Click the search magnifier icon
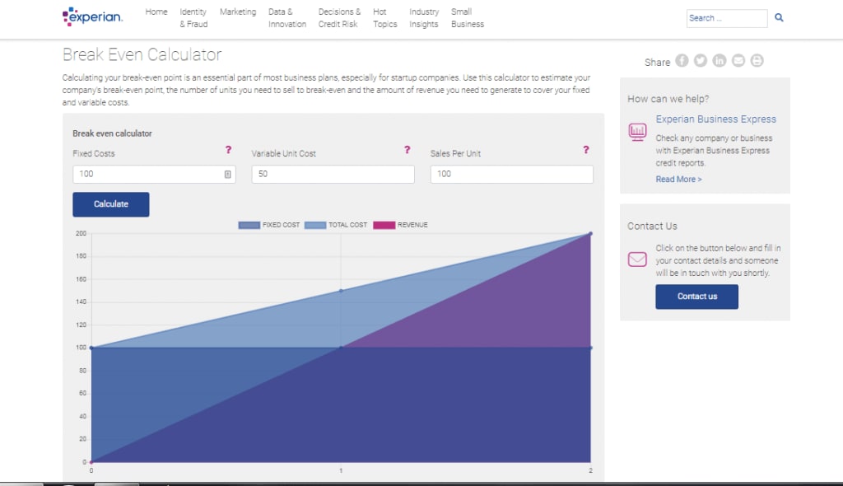The width and height of the screenshot is (843, 486). tap(779, 18)
